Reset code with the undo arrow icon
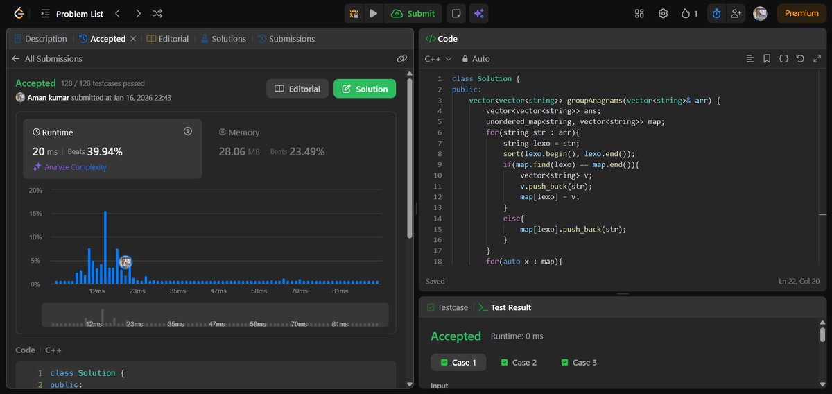Screen dimensions: 832x394 point(800,59)
